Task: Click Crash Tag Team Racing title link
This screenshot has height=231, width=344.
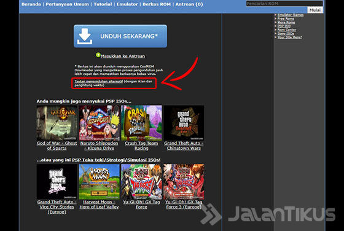Action: pos(141,146)
